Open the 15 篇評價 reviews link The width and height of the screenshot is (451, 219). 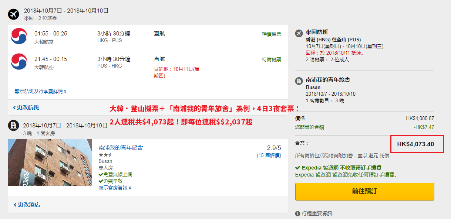[269, 155]
